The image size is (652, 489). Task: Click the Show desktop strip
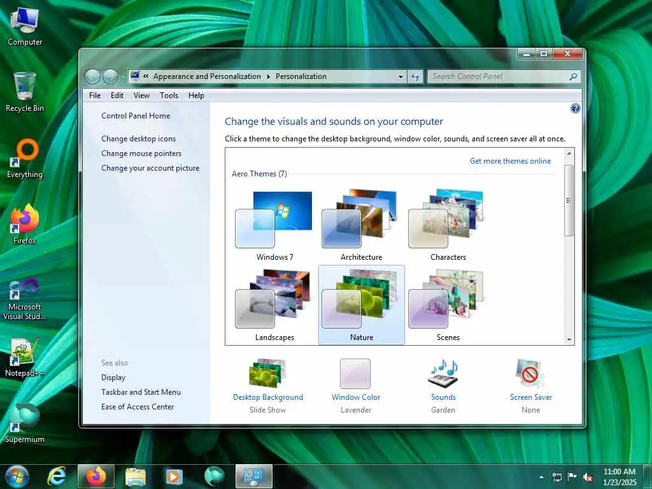tap(648, 476)
